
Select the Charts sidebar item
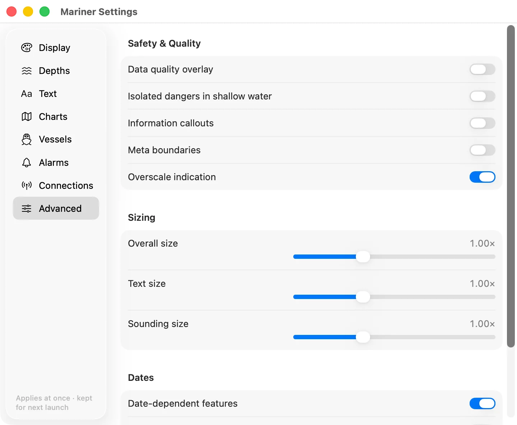coord(56,117)
